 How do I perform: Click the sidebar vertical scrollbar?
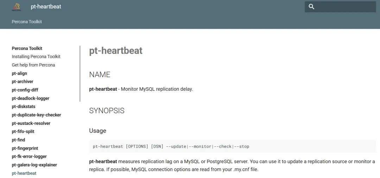(x=80, y=74)
